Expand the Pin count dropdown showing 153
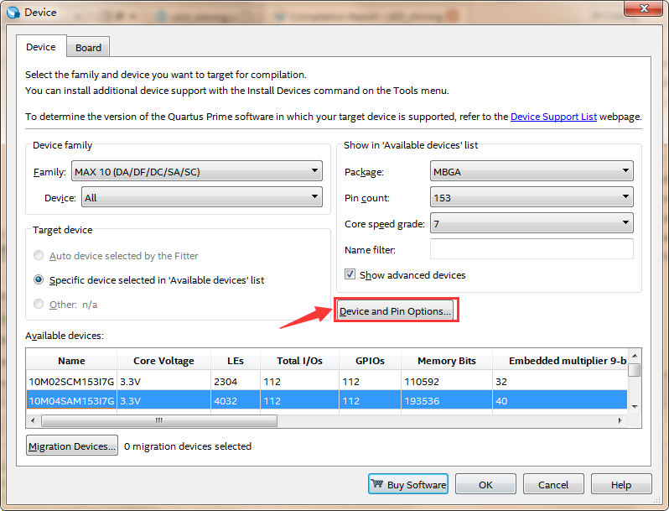This screenshot has width=669, height=511. click(x=532, y=198)
